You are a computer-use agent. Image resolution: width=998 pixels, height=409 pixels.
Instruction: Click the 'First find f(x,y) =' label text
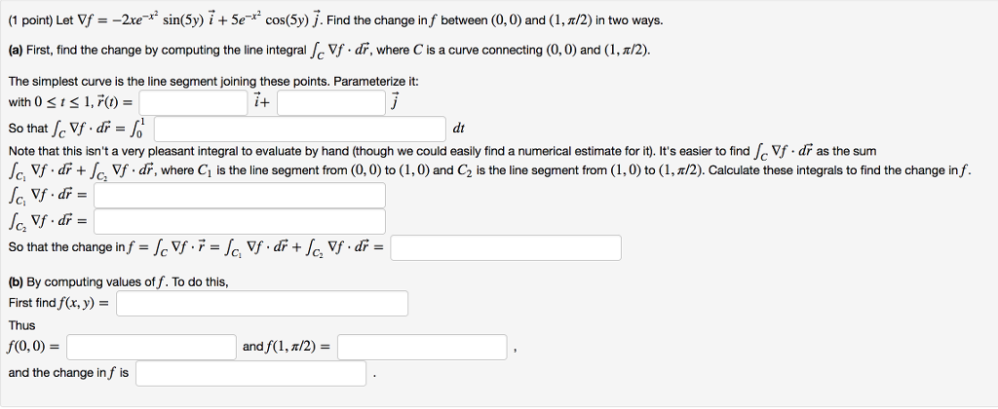[x=58, y=304]
